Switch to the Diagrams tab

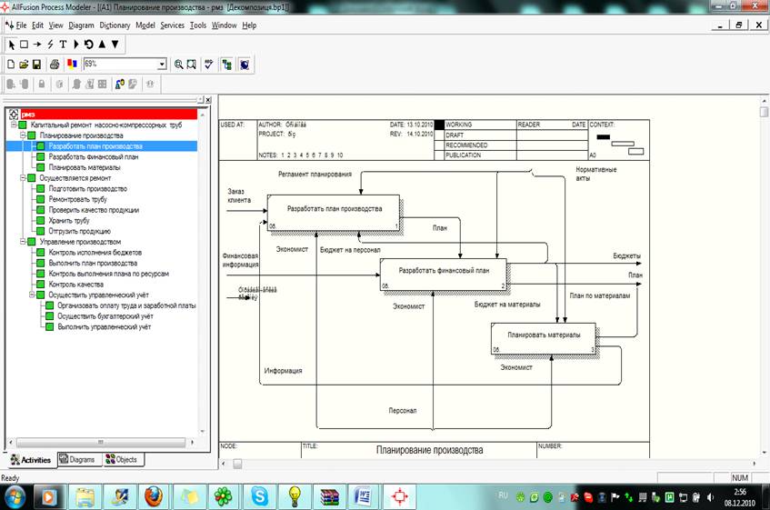[77, 460]
